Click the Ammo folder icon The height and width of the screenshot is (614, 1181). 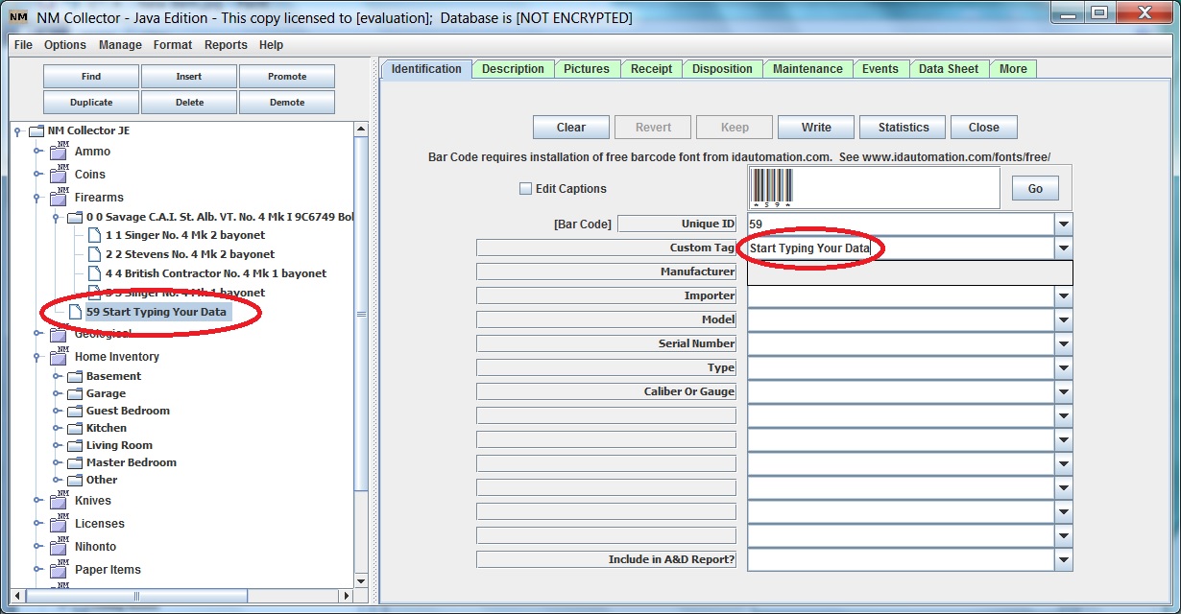coord(59,151)
